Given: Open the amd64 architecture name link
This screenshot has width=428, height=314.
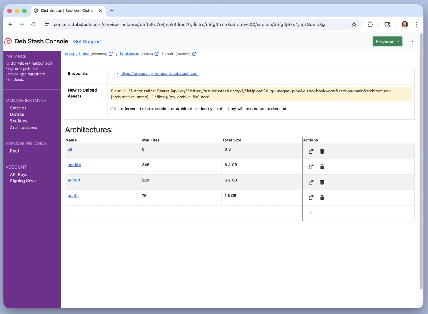Looking at the screenshot, I should point(74,165).
